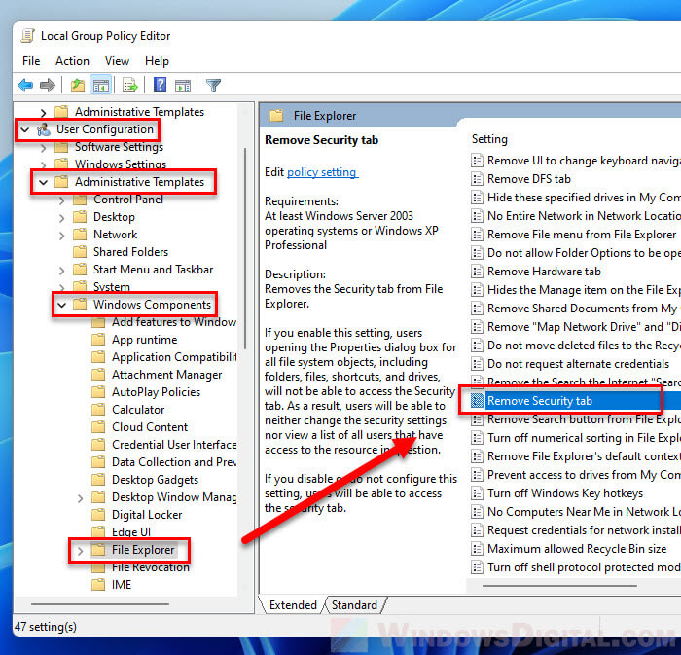Click the policy icon for Maximum allowed Recycle Bin size

(x=477, y=549)
